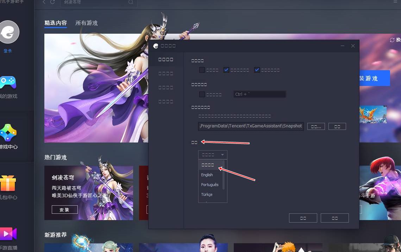
Task: Click browse button with ellipsis beside path
Action: (316, 126)
